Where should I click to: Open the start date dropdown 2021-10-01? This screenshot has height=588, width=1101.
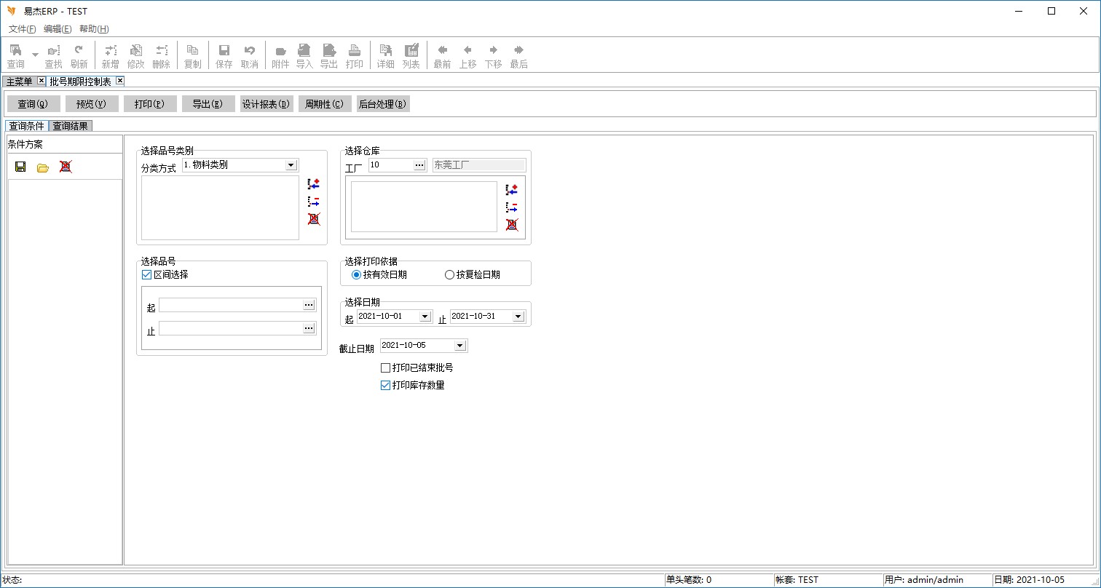(425, 317)
